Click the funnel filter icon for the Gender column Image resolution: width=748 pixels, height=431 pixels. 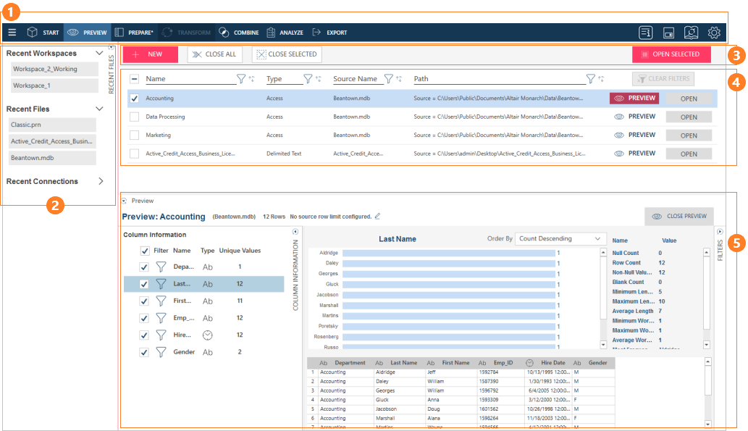(161, 352)
